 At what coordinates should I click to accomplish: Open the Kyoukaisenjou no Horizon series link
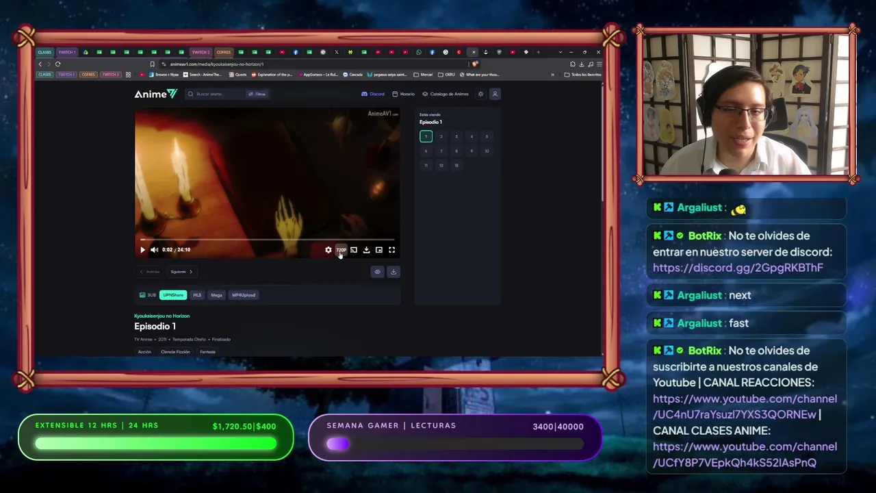(162, 316)
